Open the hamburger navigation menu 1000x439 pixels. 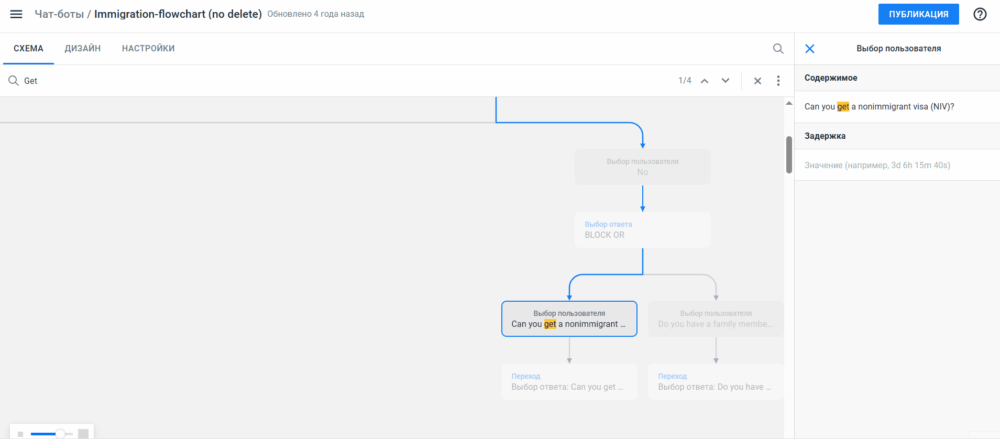point(16,14)
